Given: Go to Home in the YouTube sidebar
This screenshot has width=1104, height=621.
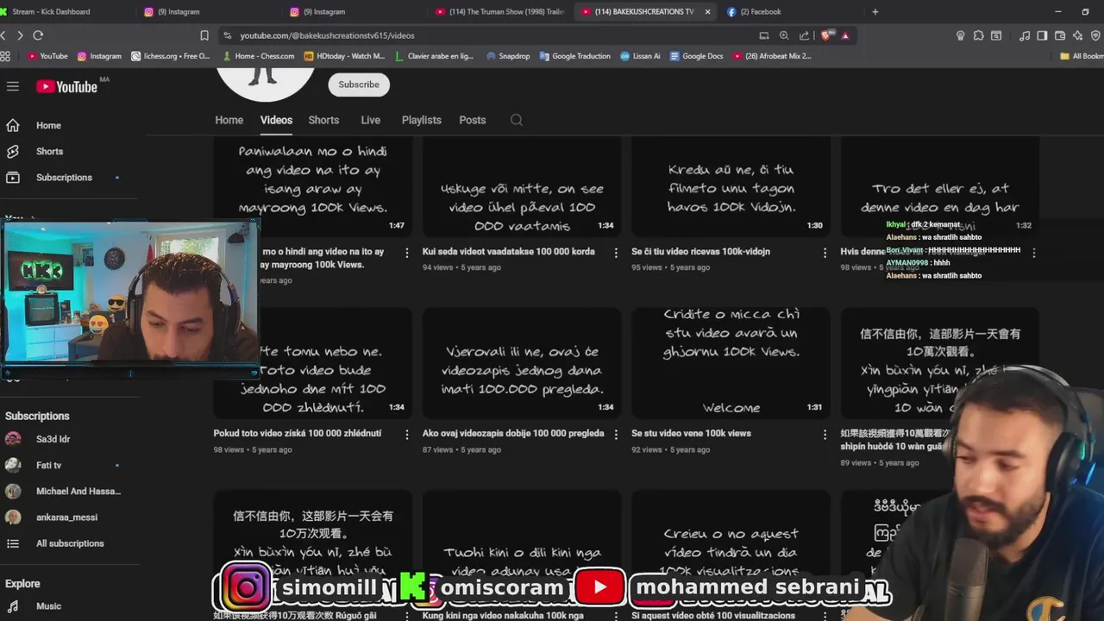Looking at the screenshot, I should point(70,125).
